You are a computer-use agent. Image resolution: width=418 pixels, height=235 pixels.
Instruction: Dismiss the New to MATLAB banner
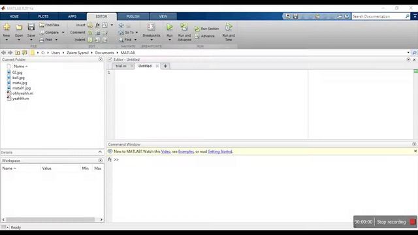pos(415,151)
